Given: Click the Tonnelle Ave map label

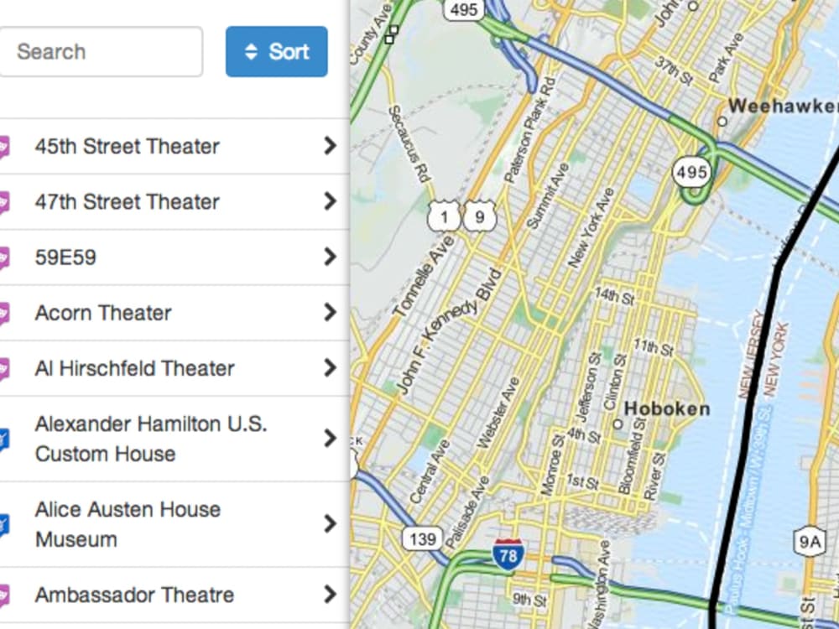Looking at the screenshot, I should pos(424,276).
